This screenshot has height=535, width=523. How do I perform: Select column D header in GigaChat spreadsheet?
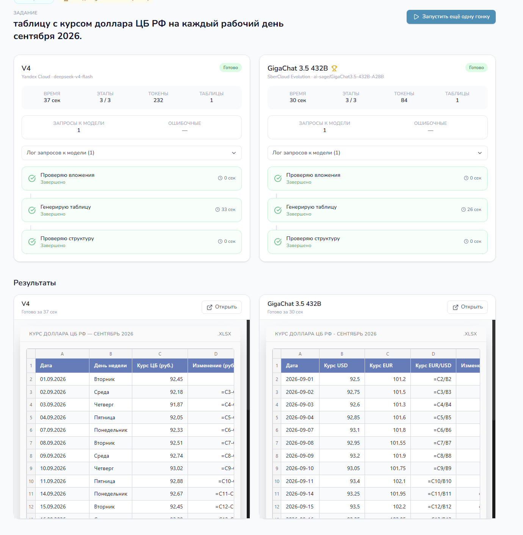(x=433, y=354)
